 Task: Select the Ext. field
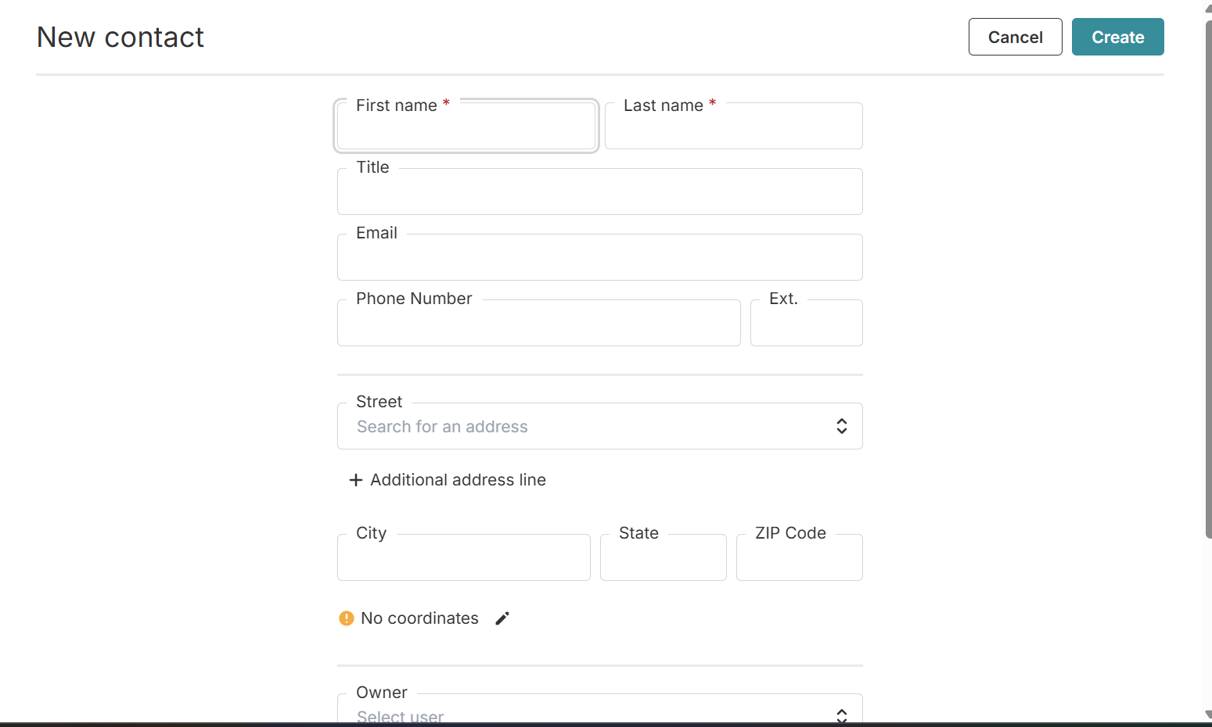[x=807, y=323]
